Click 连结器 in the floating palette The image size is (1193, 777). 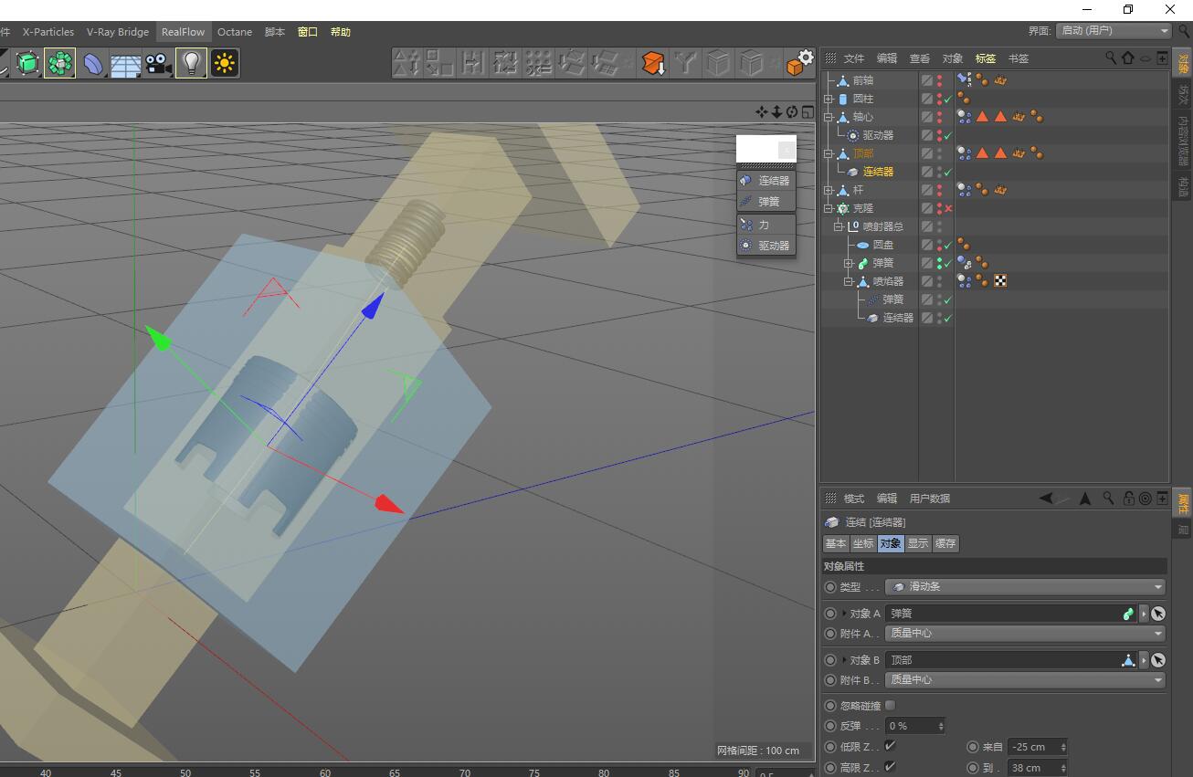pyautogui.click(x=765, y=181)
